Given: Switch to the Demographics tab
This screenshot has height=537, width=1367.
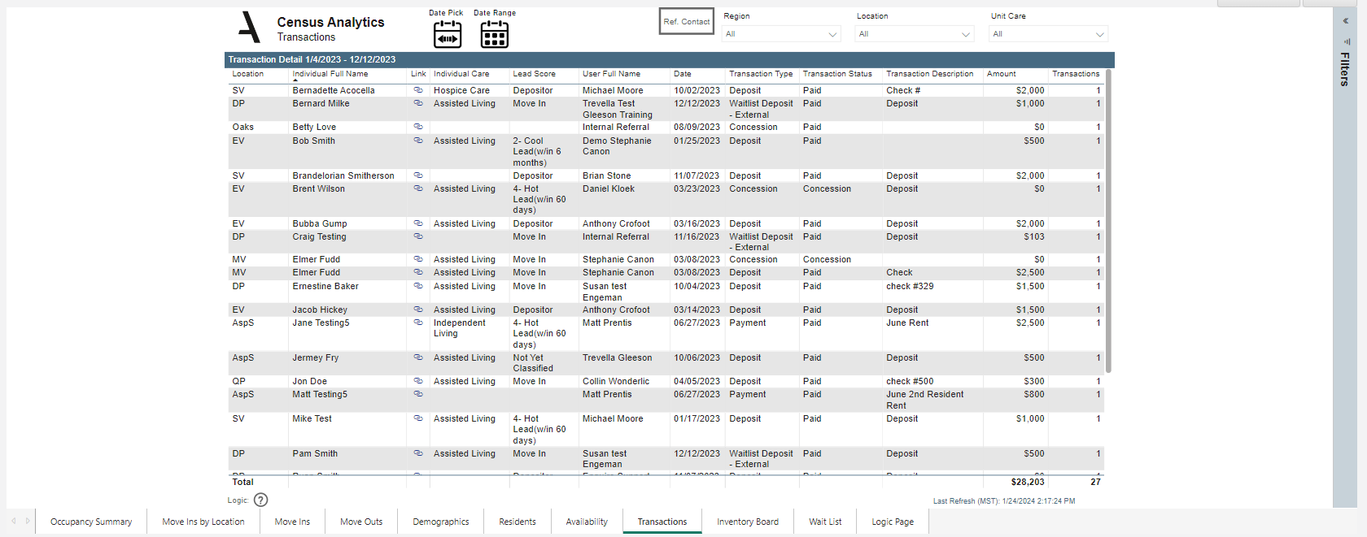Looking at the screenshot, I should click(441, 522).
